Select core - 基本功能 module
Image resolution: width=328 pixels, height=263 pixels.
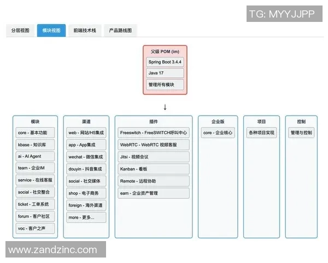[x=35, y=133]
